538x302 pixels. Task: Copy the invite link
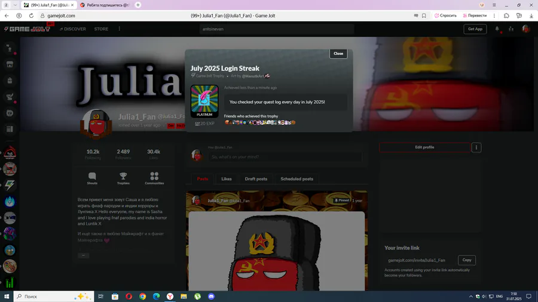pyautogui.click(x=467, y=260)
